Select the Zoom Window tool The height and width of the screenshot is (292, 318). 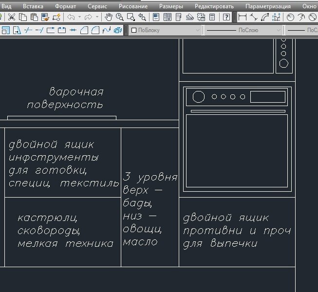click(x=131, y=17)
